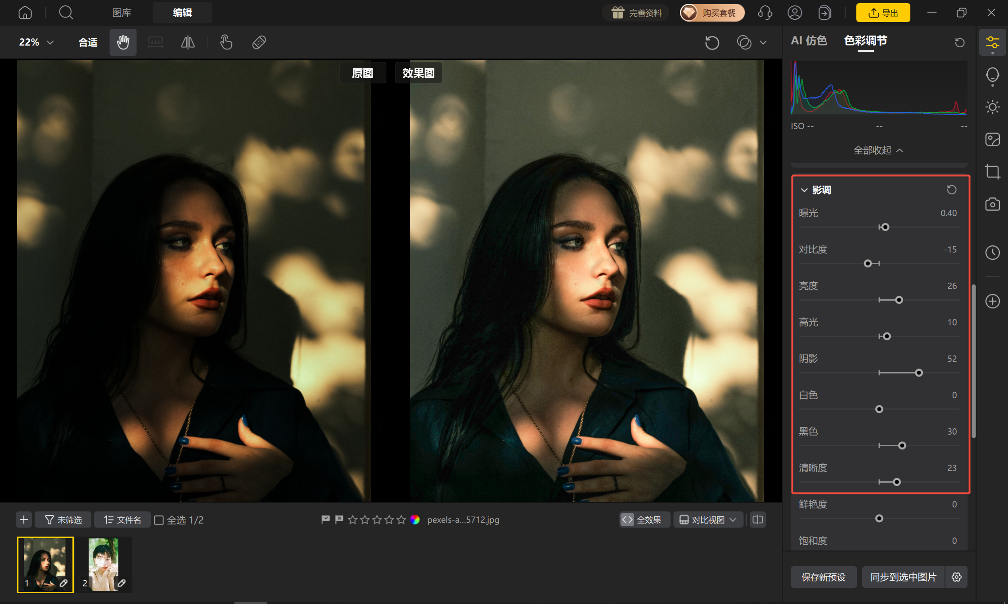
Task: Click the 阴影 slider handle
Action: pos(919,373)
